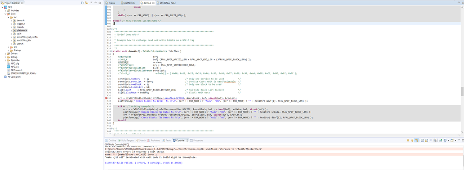Image resolution: width=464 pixels, height=170 pixels.
Task: Click the undefined reference error line in console
Action: coord(183,149)
